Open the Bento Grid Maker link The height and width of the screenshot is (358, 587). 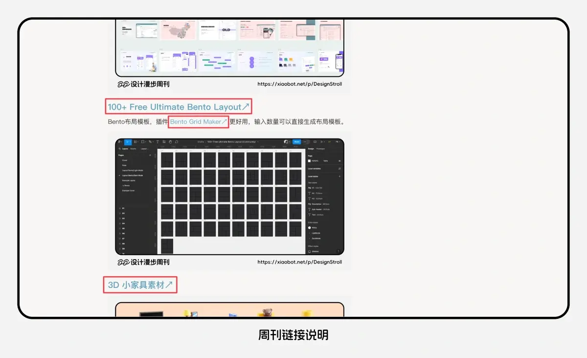pos(199,121)
